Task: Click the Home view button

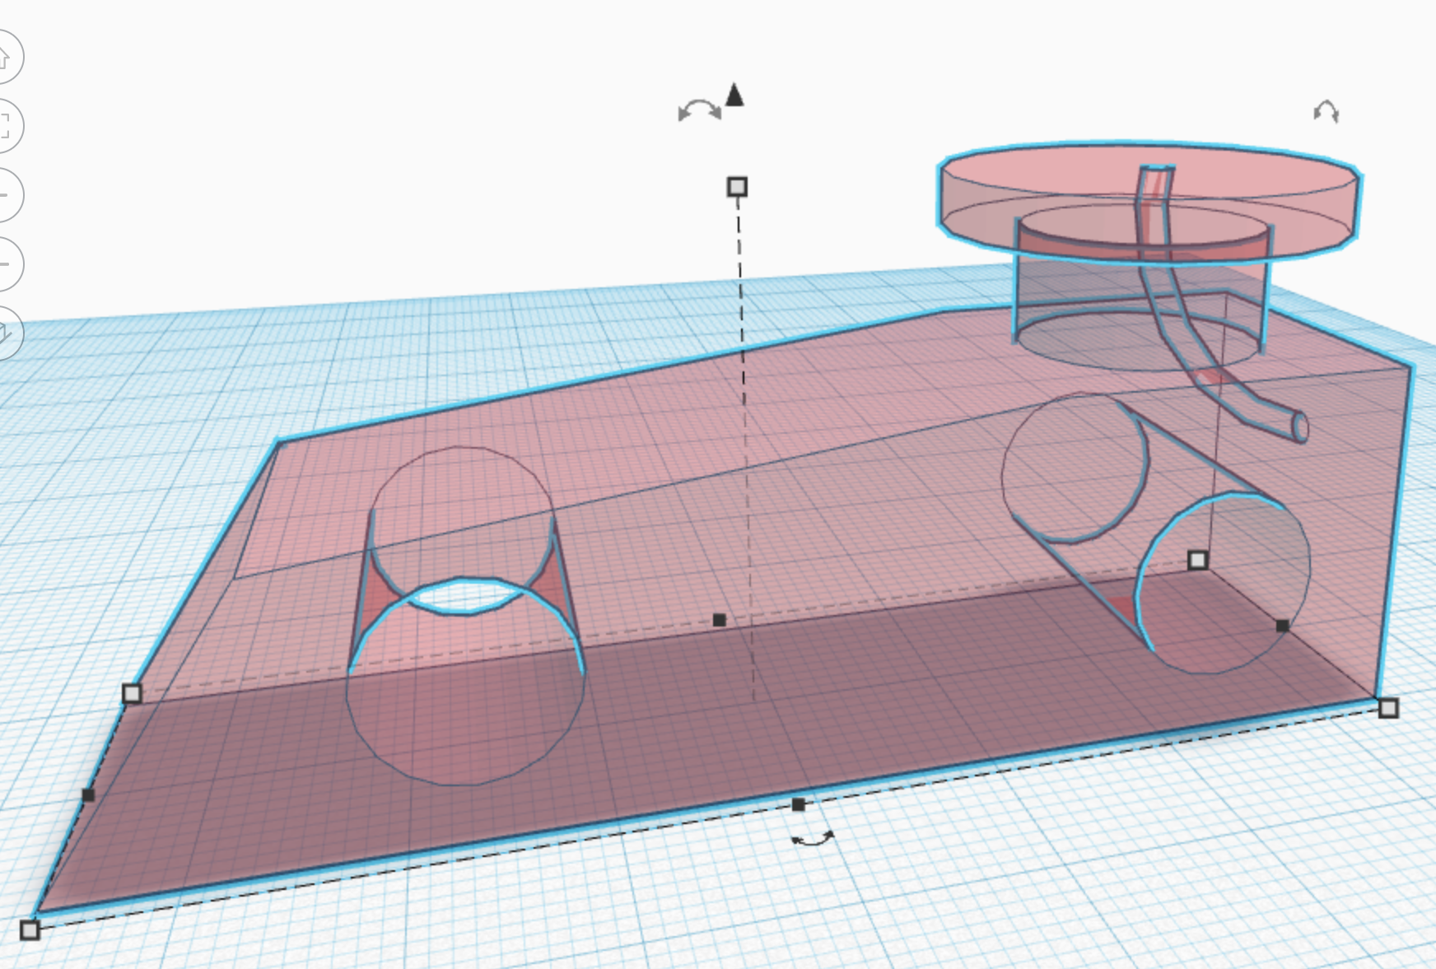Action: (4, 57)
